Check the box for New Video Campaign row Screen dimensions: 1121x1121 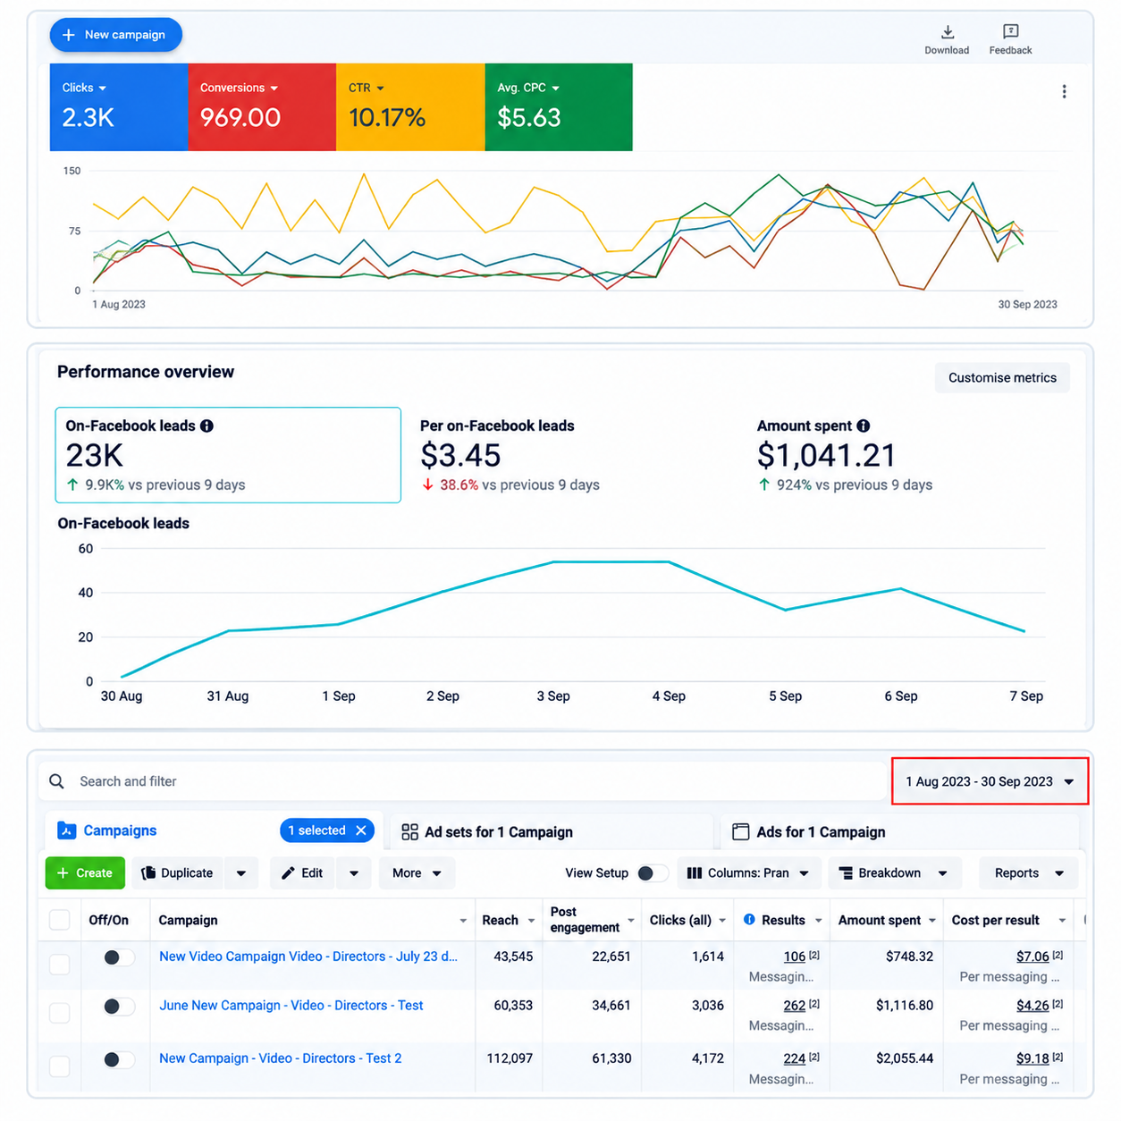tap(60, 964)
